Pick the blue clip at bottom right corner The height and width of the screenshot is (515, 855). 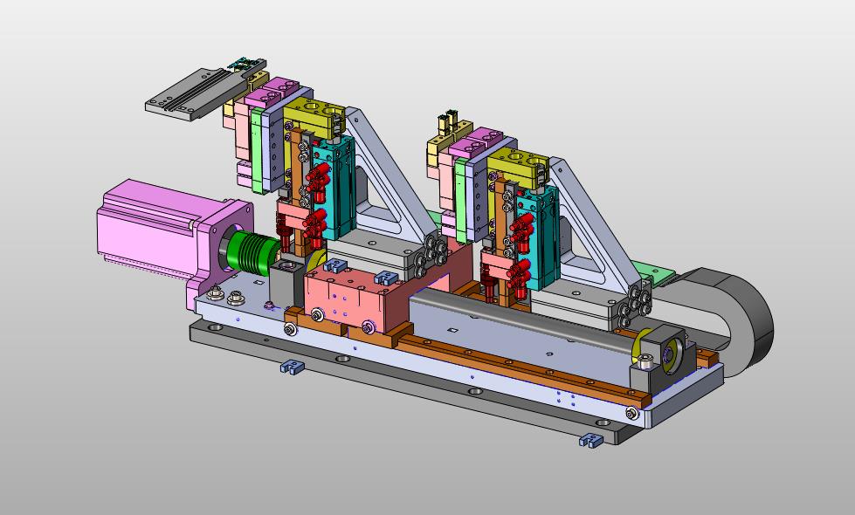coord(591,440)
